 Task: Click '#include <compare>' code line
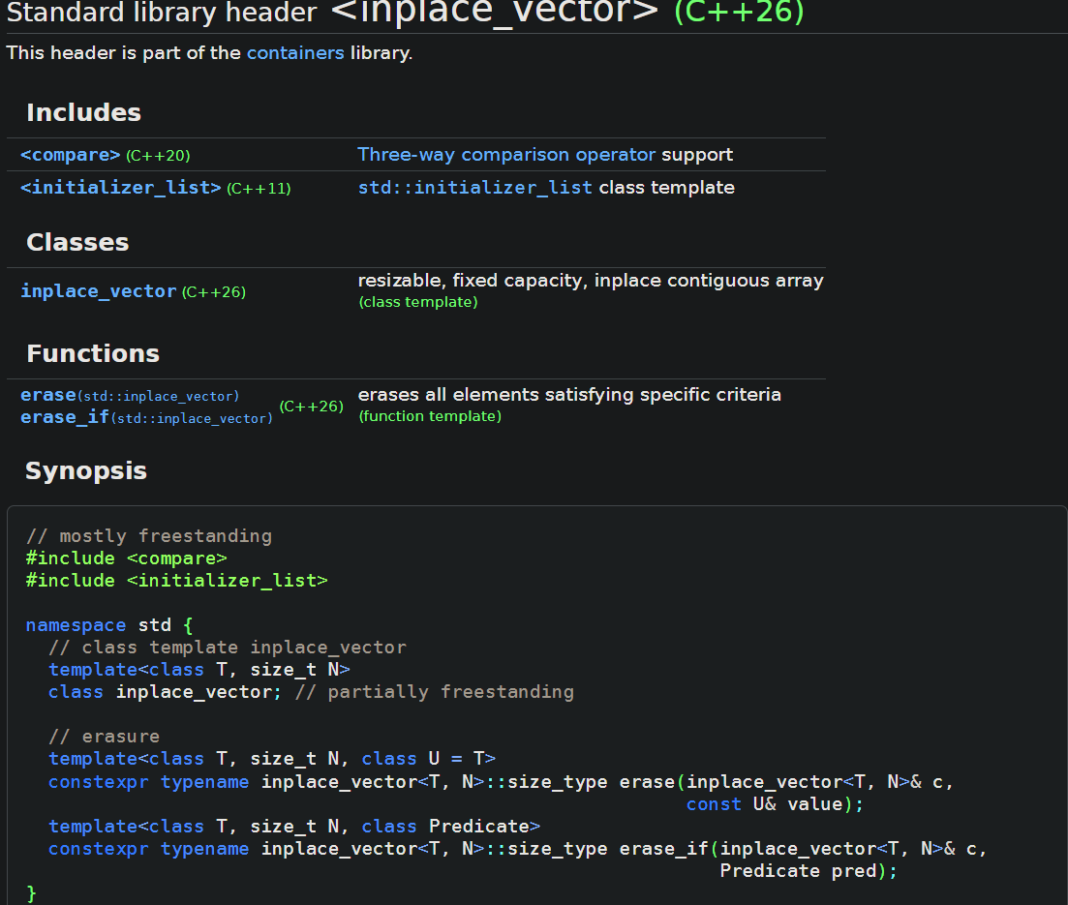point(126,559)
